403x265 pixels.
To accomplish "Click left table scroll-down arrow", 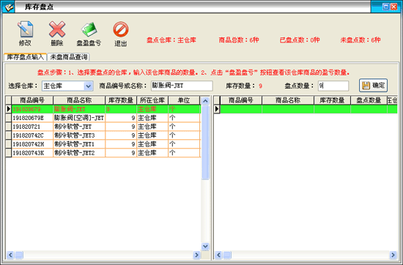I will 205,246.
